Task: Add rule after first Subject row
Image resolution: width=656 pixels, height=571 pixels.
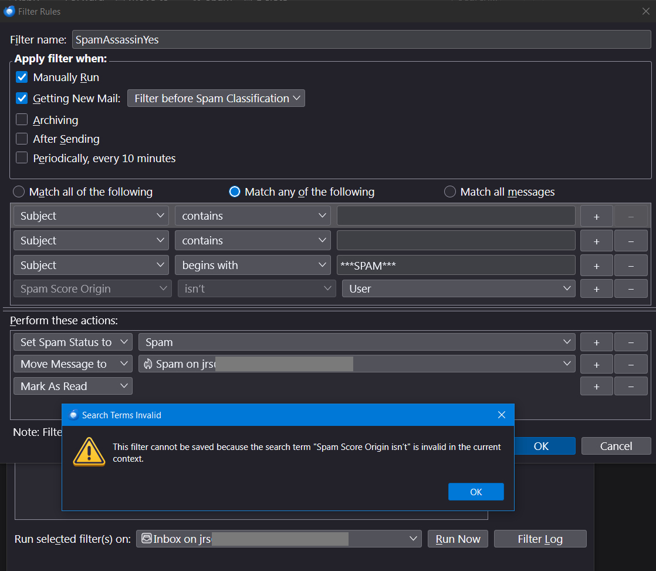Action: click(x=597, y=217)
